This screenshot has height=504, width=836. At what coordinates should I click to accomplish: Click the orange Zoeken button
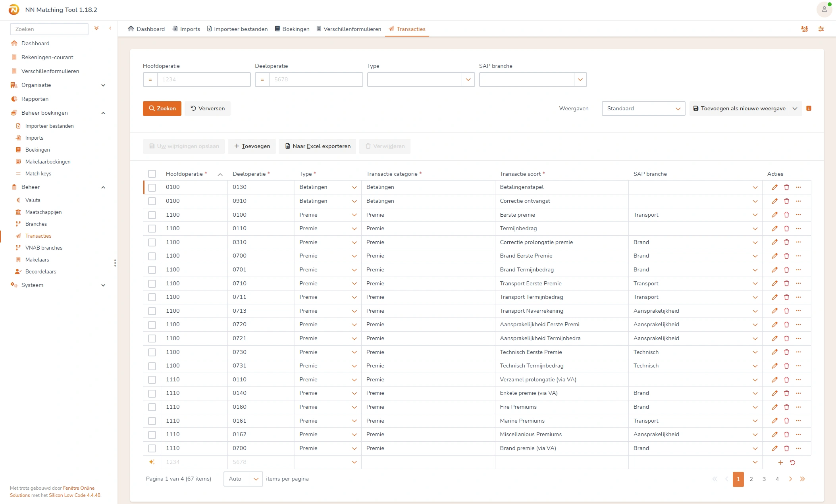[x=162, y=108]
